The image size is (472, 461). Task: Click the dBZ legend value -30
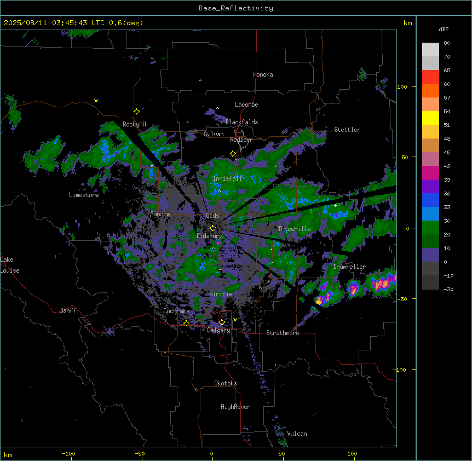(x=448, y=290)
